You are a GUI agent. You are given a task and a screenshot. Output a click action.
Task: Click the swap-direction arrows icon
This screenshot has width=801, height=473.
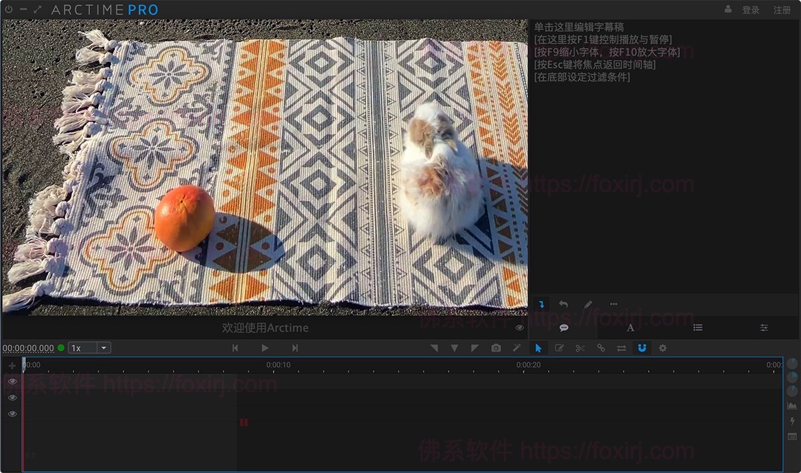[x=620, y=348]
